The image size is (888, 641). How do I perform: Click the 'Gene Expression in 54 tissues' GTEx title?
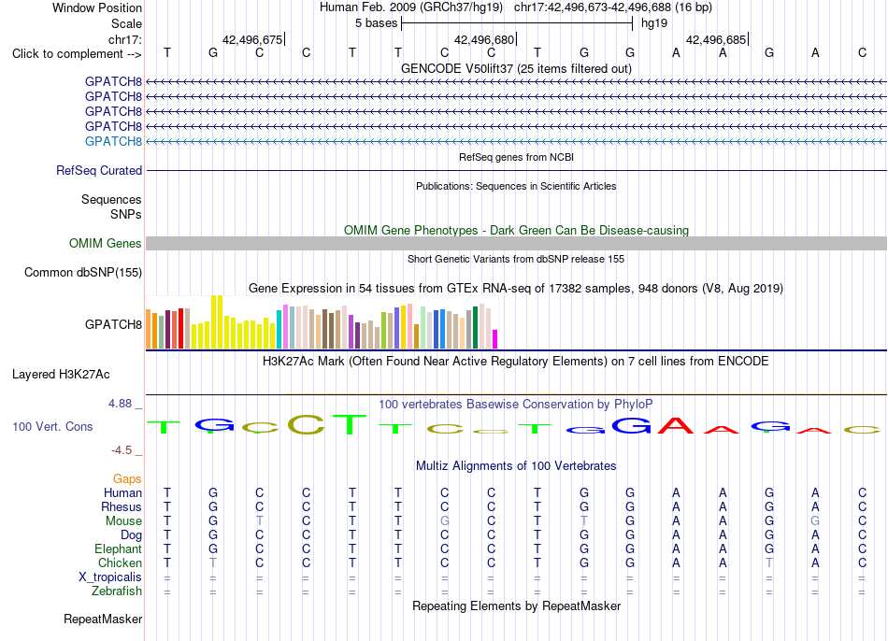click(x=516, y=288)
